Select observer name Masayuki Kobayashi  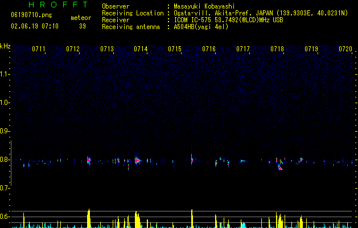204,6
